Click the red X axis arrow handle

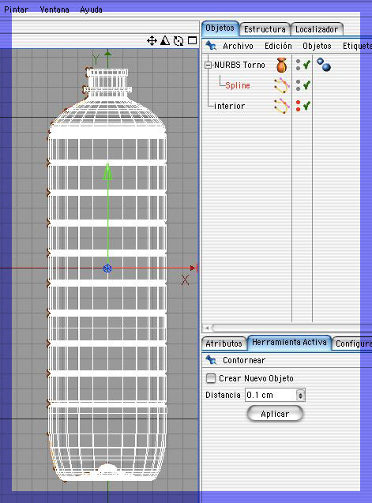coord(193,268)
